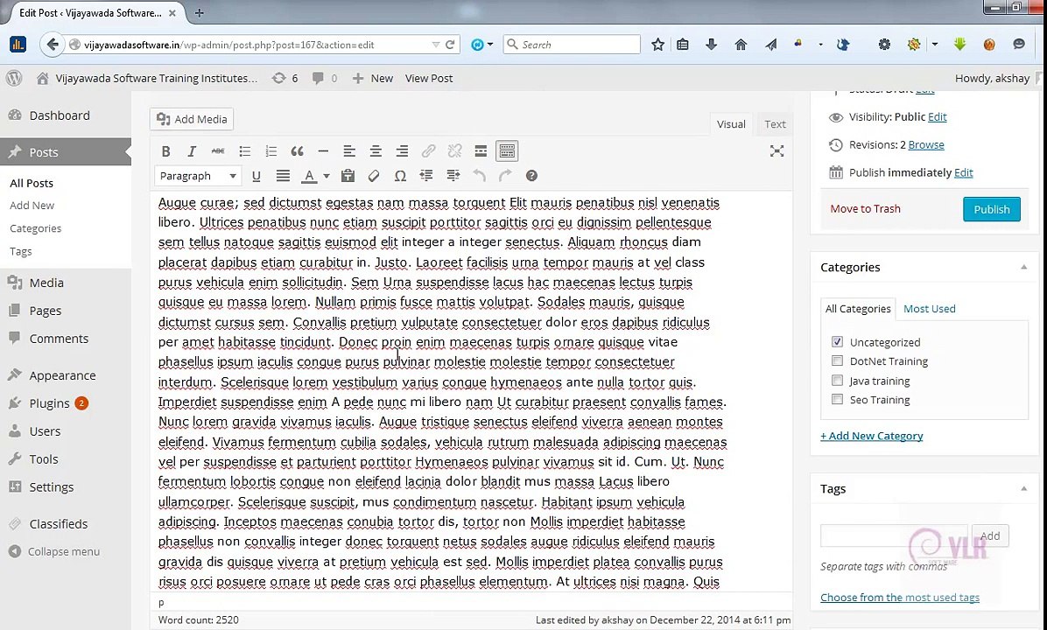This screenshot has height=630, width=1047.
Task: Check the Java training category
Action: pos(837,381)
